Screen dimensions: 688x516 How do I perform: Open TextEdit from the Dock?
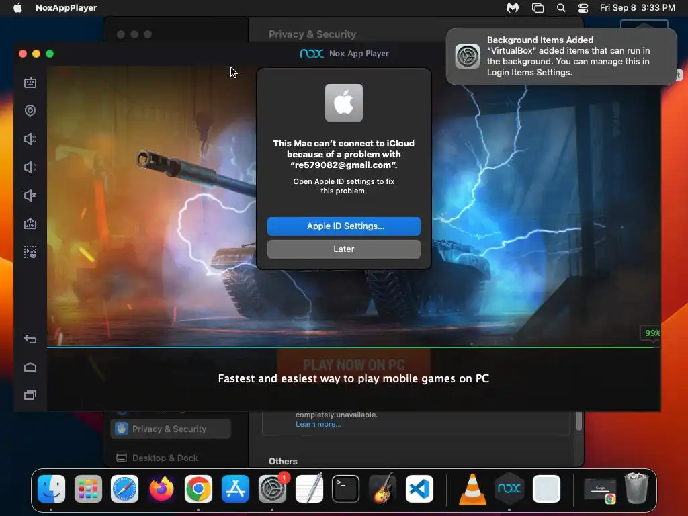309,488
